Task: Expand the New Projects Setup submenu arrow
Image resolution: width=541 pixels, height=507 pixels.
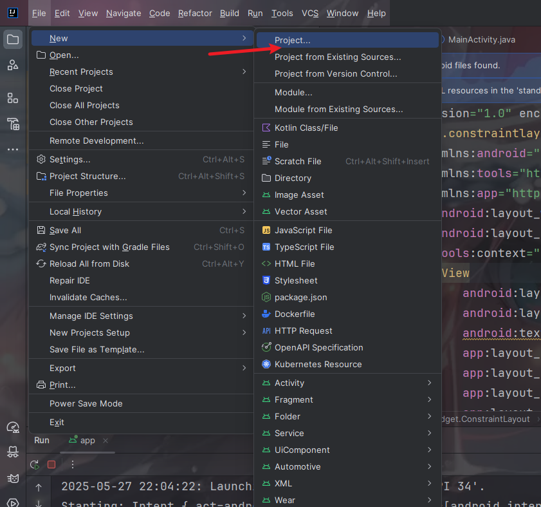Action: tap(244, 332)
